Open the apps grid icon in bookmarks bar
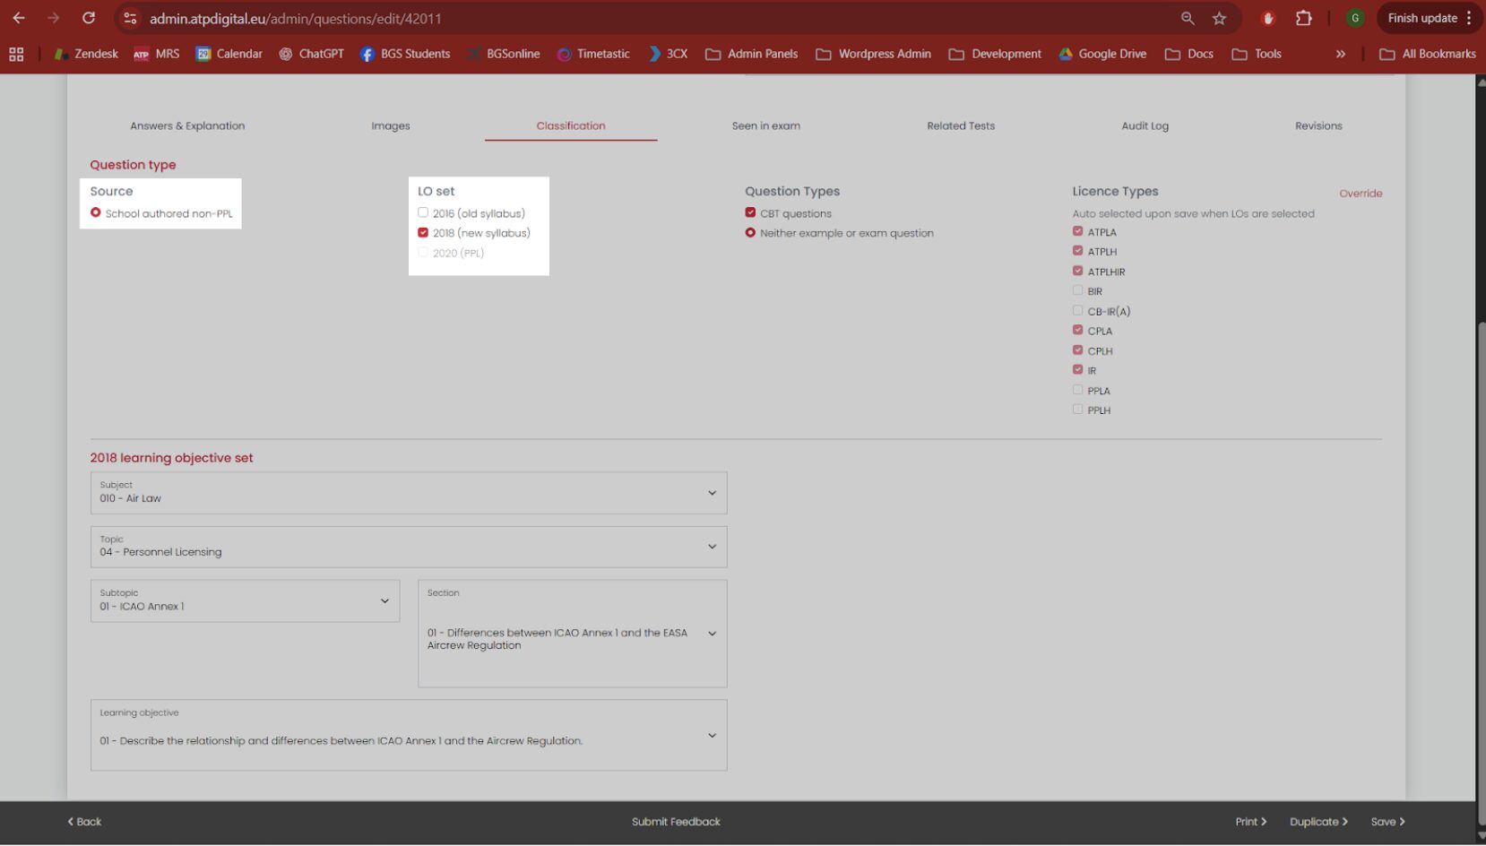The width and height of the screenshot is (1486, 846). click(x=16, y=54)
